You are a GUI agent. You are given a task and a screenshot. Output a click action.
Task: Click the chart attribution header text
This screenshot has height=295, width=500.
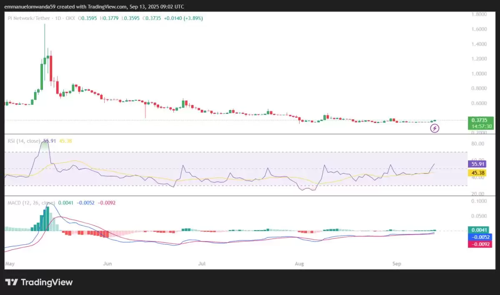[94, 7]
